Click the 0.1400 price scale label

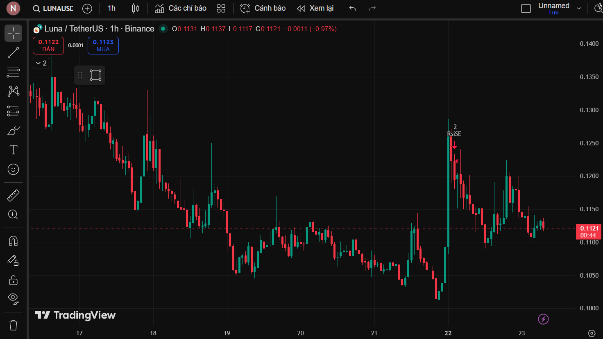click(589, 44)
